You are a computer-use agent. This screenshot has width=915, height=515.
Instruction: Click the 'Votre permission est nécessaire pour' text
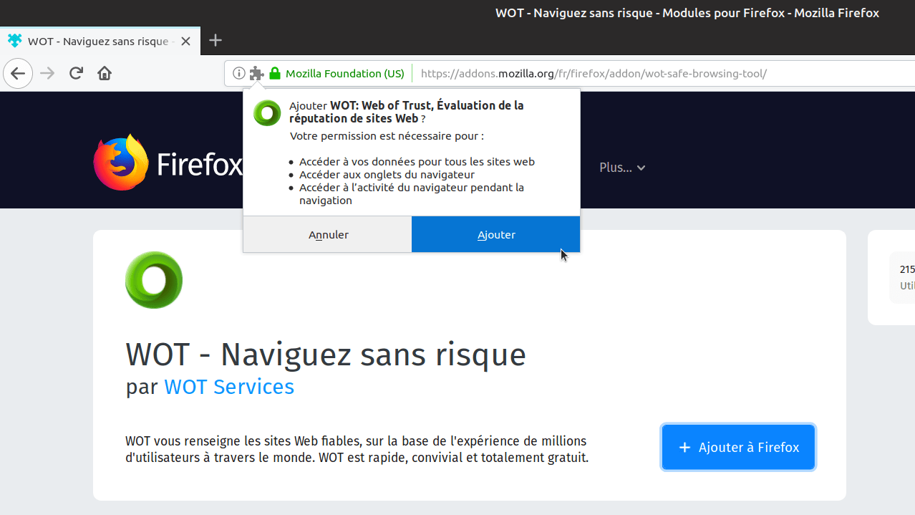pyautogui.click(x=387, y=136)
